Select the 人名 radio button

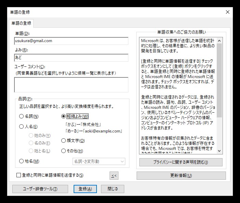tap(22, 127)
